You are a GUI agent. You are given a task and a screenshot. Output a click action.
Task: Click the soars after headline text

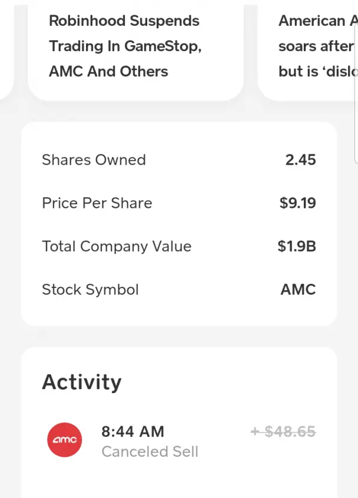point(316,47)
